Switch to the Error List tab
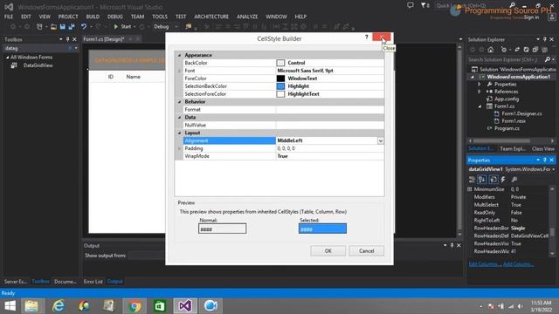 (93, 281)
